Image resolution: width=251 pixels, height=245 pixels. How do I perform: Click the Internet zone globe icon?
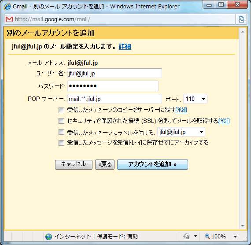[x=48, y=237]
